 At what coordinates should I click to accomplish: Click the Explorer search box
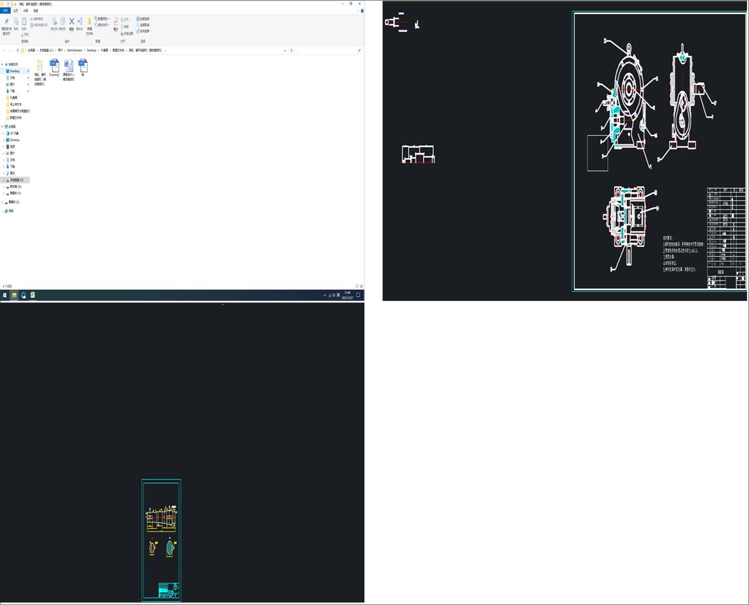[x=329, y=50]
